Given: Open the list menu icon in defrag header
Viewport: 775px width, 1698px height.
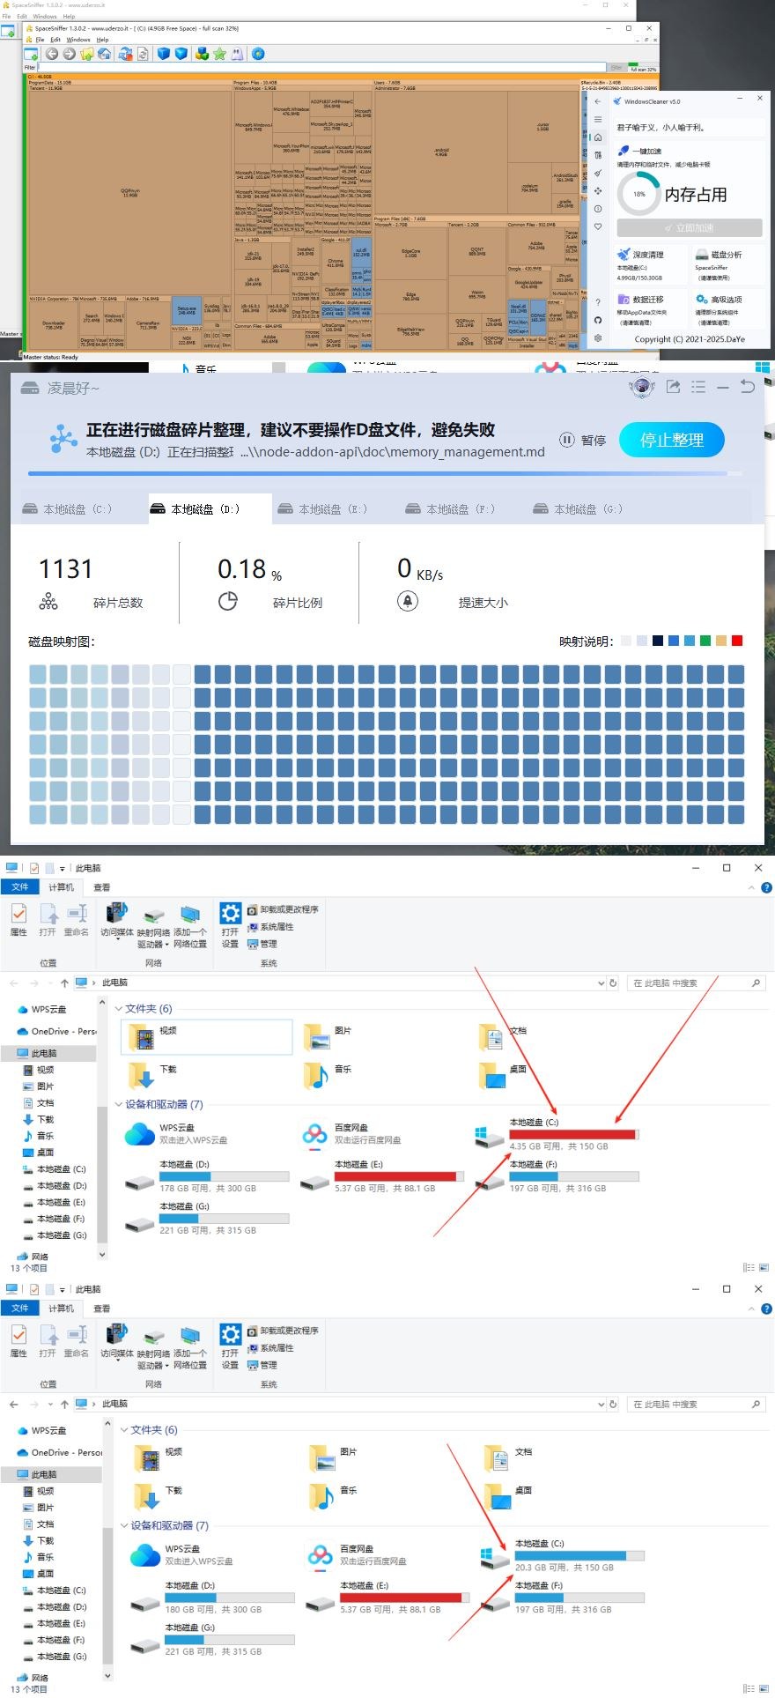Looking at the screenshot, I should point(698,387).
